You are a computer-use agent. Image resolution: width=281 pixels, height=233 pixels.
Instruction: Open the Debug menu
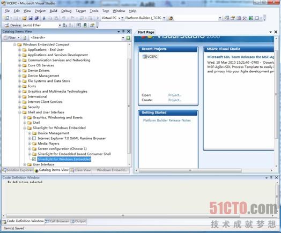[66, 11]
